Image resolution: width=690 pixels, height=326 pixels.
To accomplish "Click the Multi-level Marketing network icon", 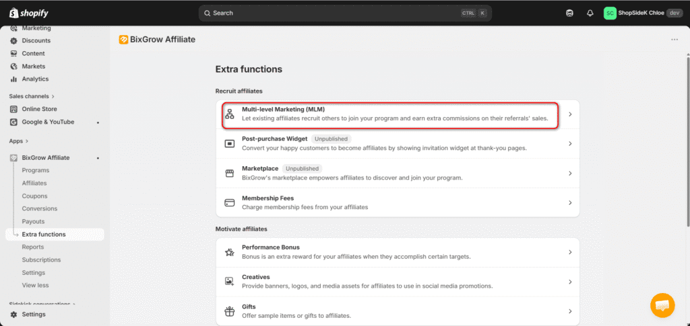I will [229, 114].
